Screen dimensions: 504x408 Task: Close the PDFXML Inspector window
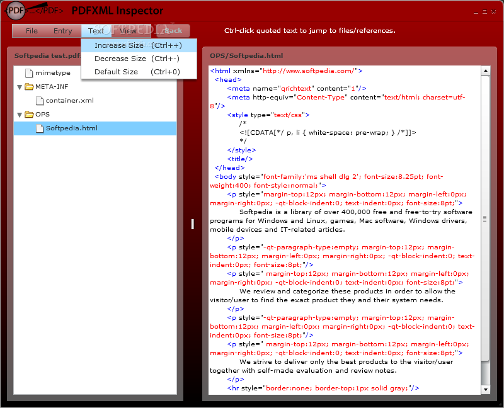point(494,12)
